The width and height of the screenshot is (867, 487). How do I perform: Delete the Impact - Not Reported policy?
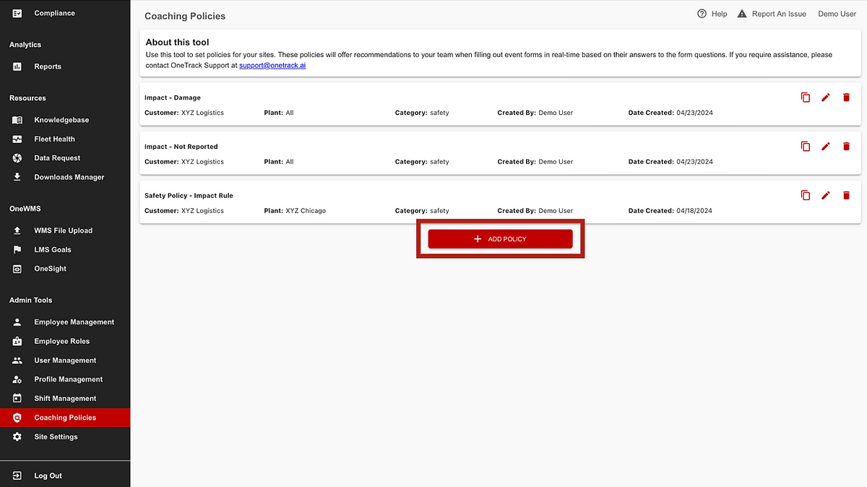pyautogui.click(x=846, y=147)
